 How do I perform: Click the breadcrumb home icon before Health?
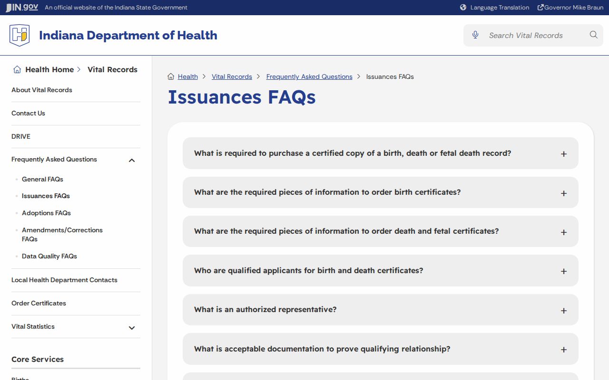(171, 76)
